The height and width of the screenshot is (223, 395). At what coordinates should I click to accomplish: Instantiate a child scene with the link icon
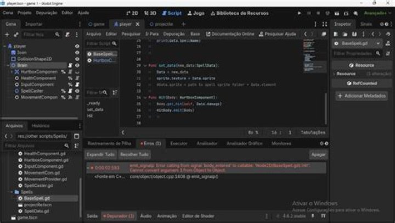coord(16,35)
